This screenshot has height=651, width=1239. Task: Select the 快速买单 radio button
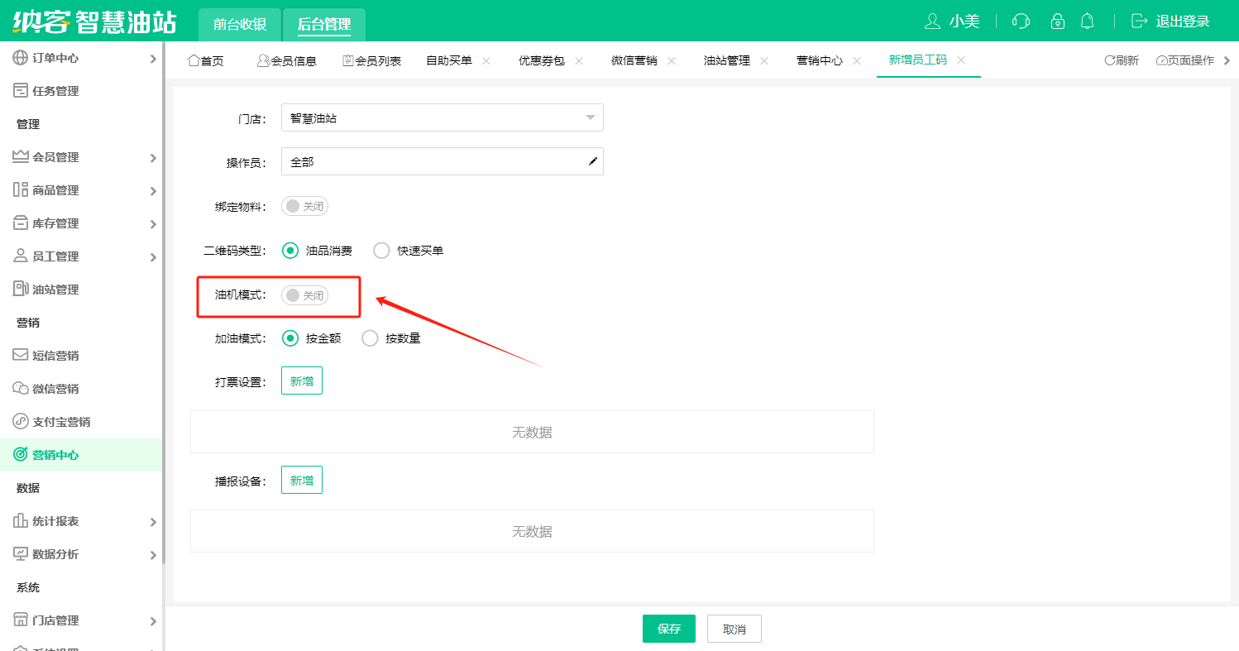pos(381,250)
